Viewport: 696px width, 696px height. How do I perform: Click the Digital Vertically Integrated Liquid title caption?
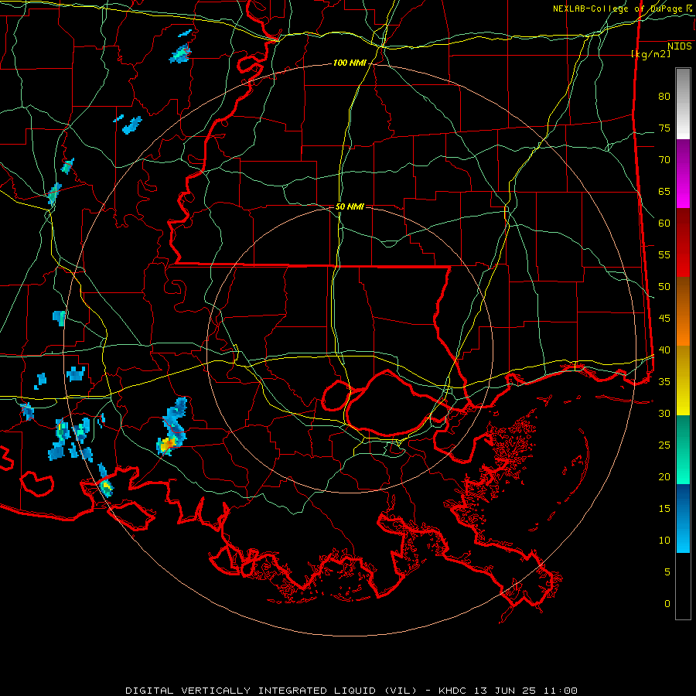coord(351,691)
